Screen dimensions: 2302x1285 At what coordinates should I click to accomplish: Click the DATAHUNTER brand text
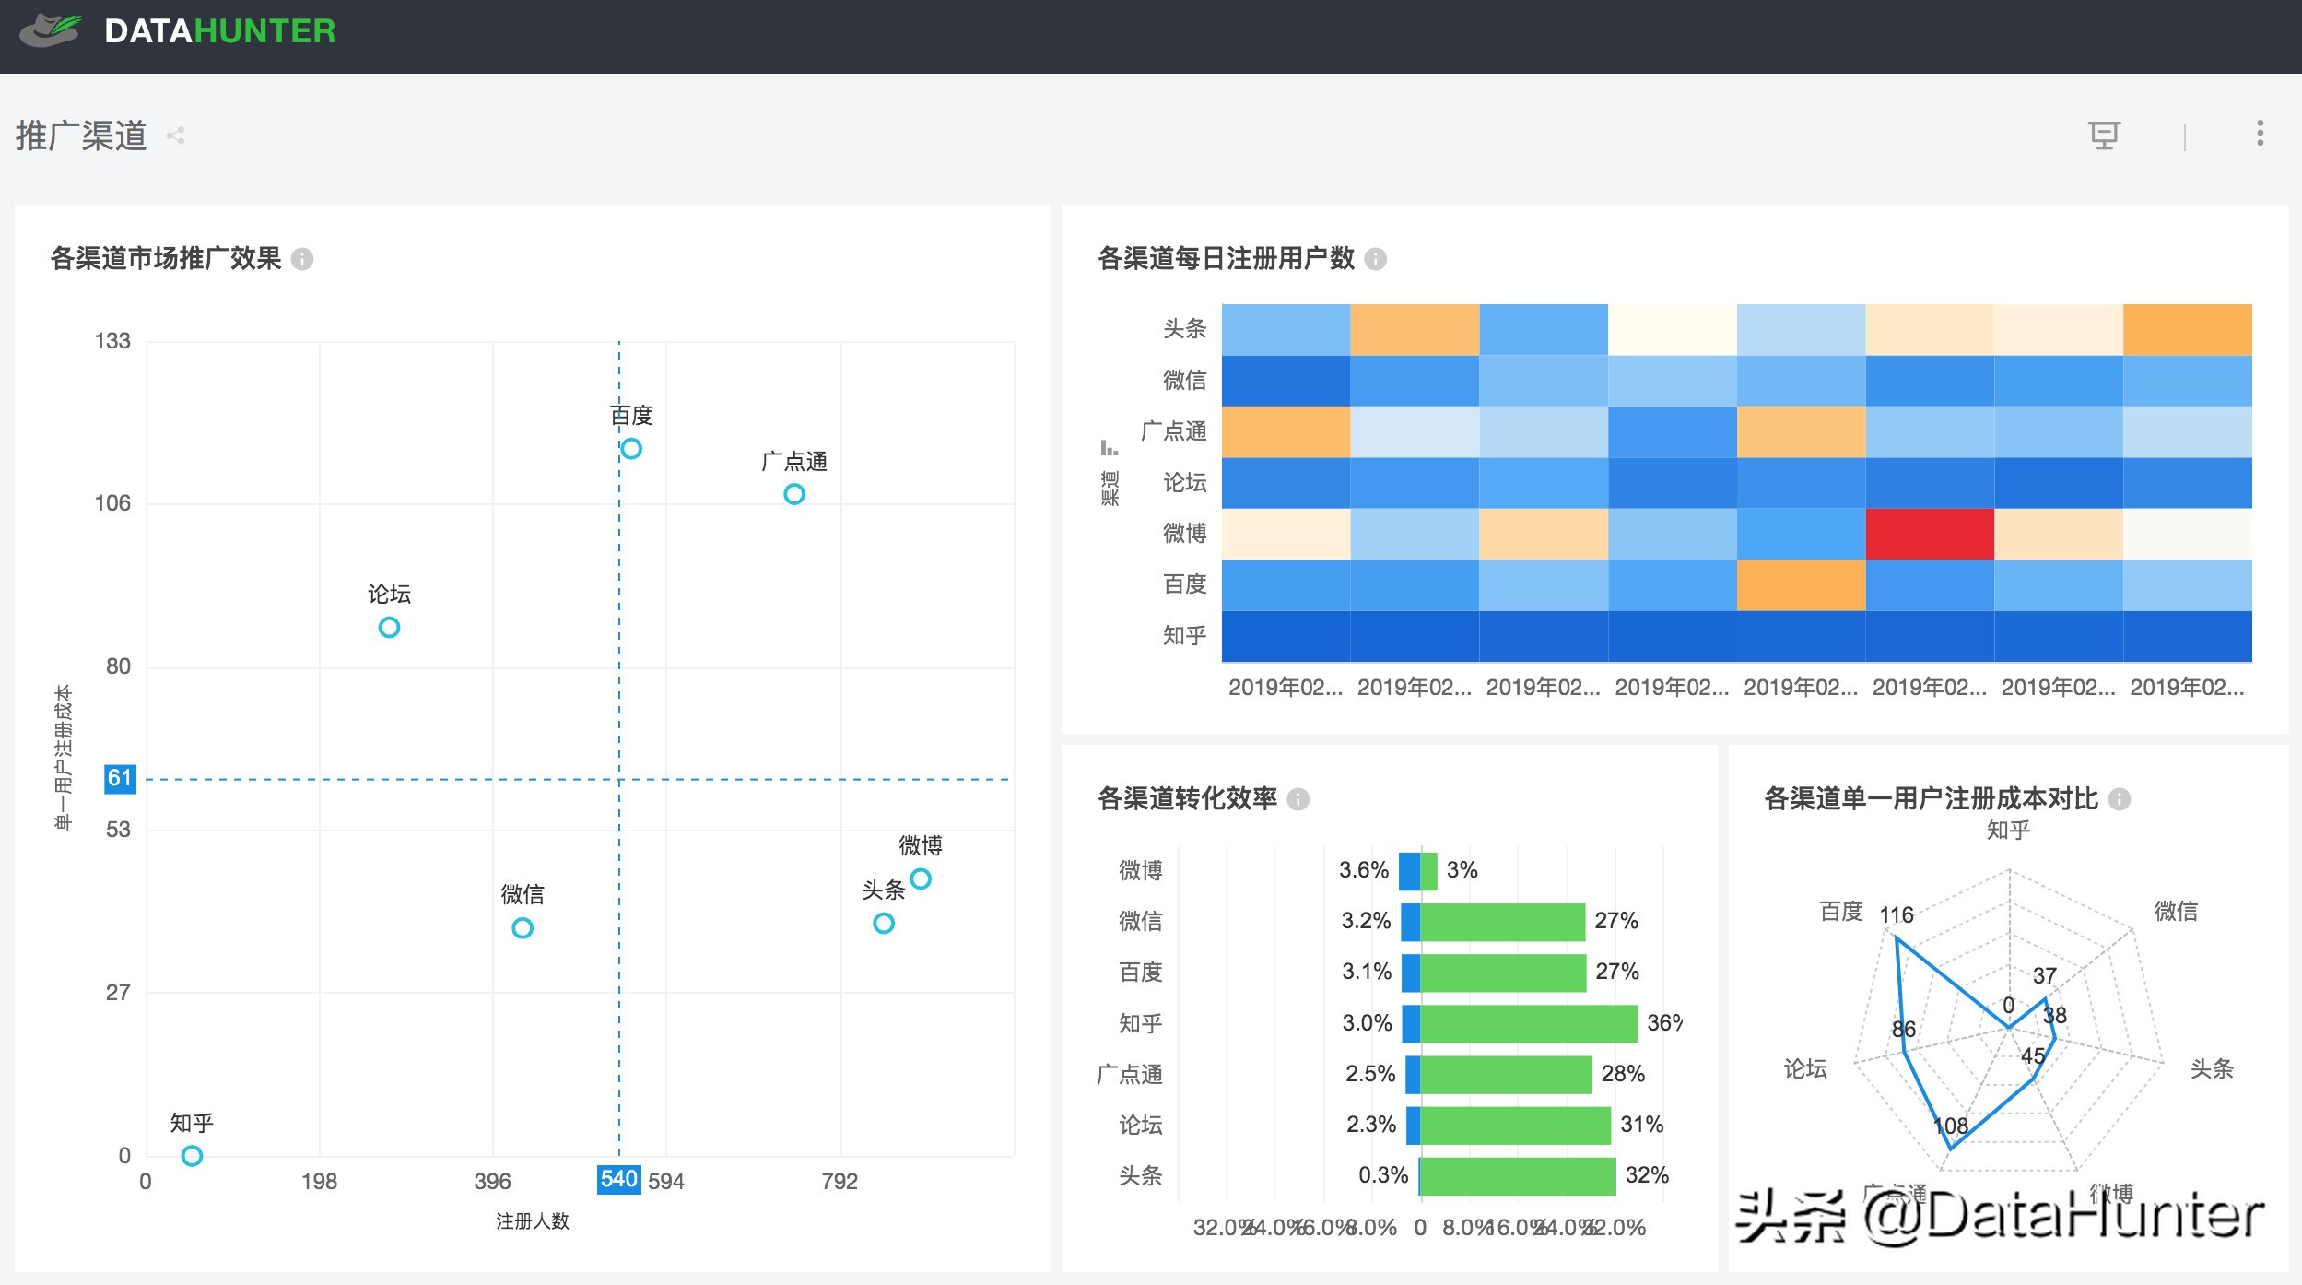219,31
